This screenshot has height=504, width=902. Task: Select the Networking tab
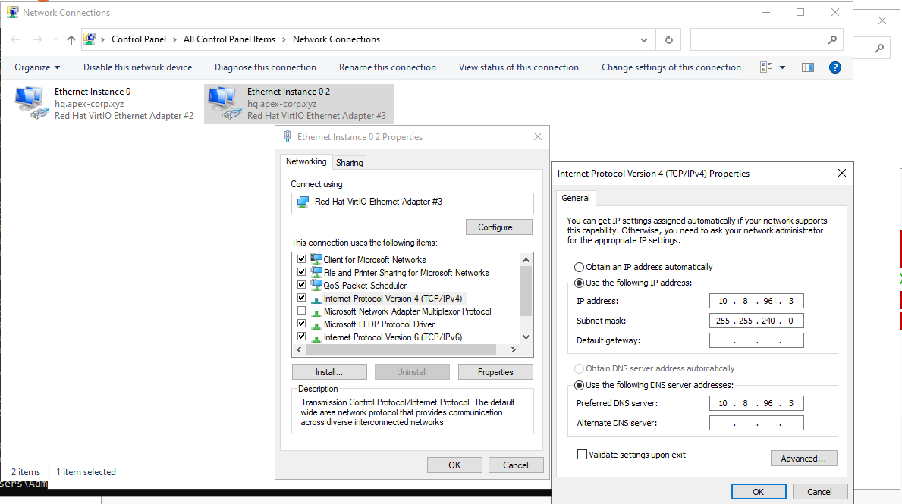306,161
